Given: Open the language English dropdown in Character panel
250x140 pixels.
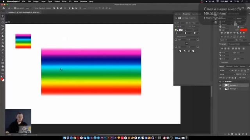Looking at the screenshot, I should (x=227, y=40).
